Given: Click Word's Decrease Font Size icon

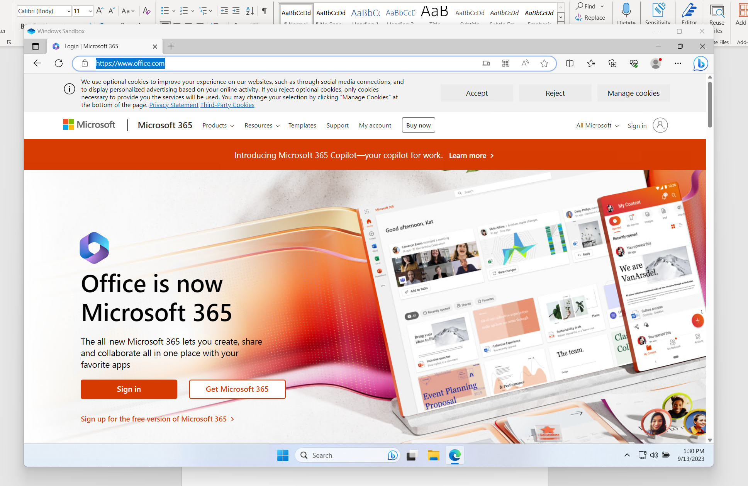Looking at the screenshot, I should [112, 11].
